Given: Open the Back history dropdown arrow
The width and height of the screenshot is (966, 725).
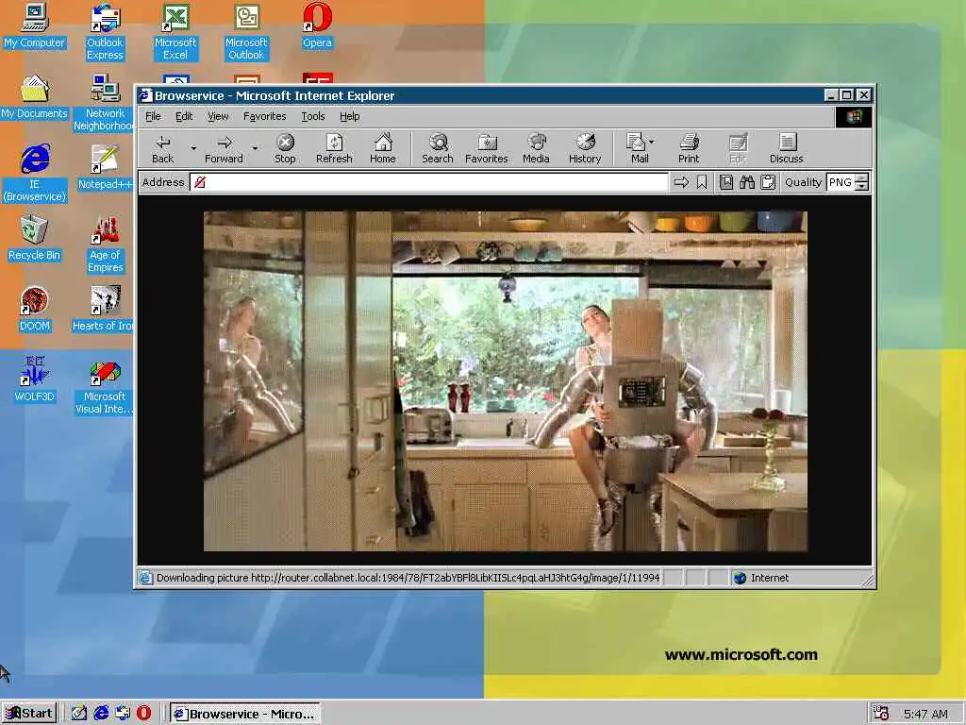Looking at the screenshot, I should point(193,148).
